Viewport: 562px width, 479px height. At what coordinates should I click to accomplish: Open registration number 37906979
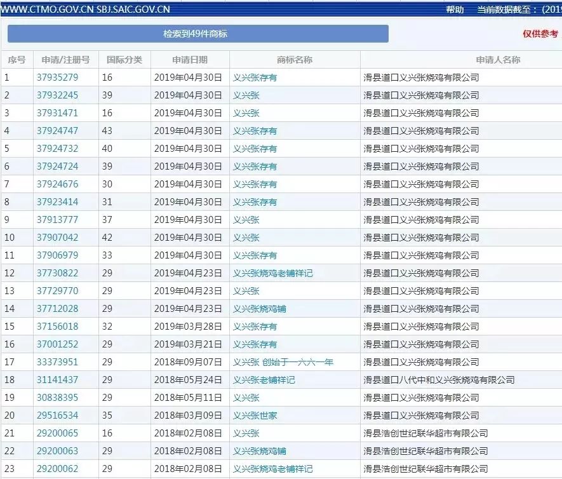pyautogui.click(x=57, y=255)
